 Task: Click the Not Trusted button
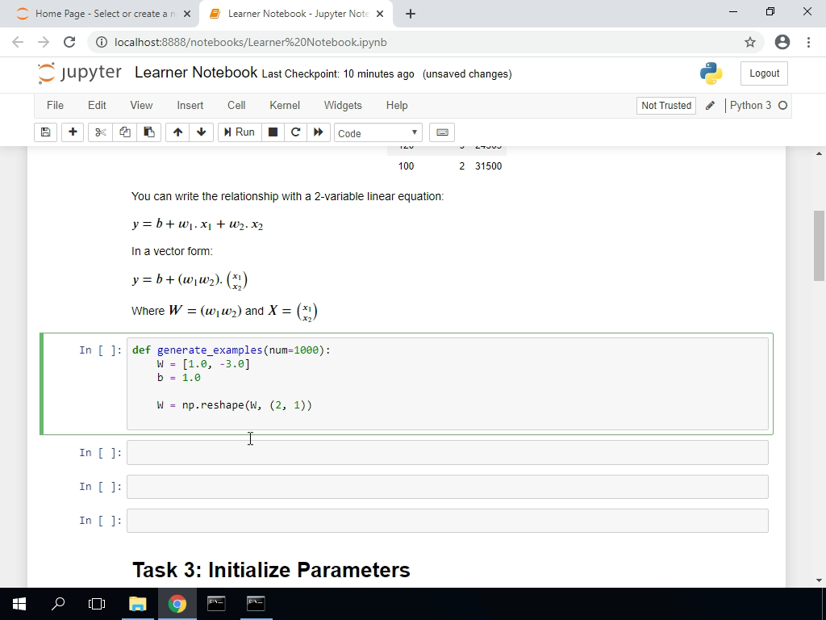click(x=665, y=106)
